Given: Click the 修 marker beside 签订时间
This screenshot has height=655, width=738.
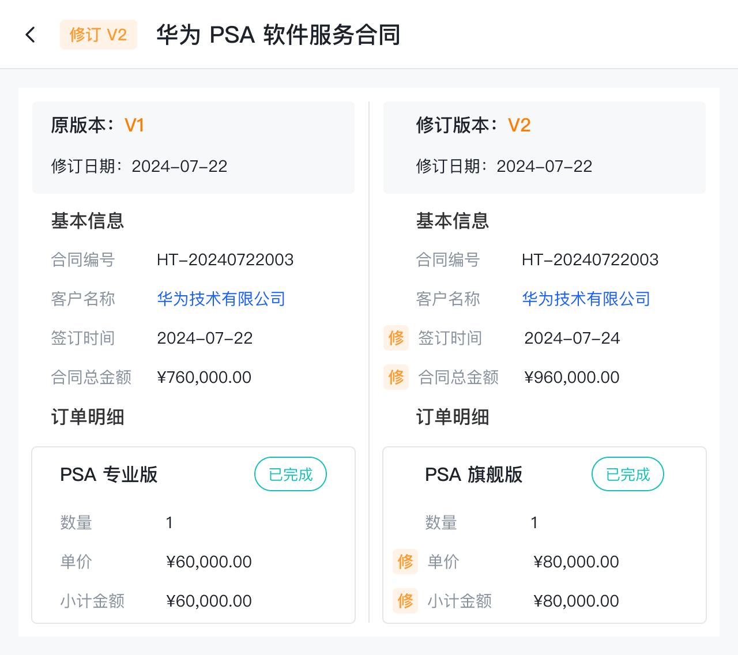Looking at the screenshot, I should point(396,338).
